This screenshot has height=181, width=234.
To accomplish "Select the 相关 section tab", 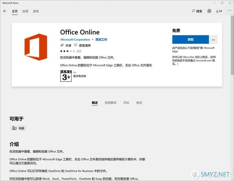I will (x=139, y=103).
